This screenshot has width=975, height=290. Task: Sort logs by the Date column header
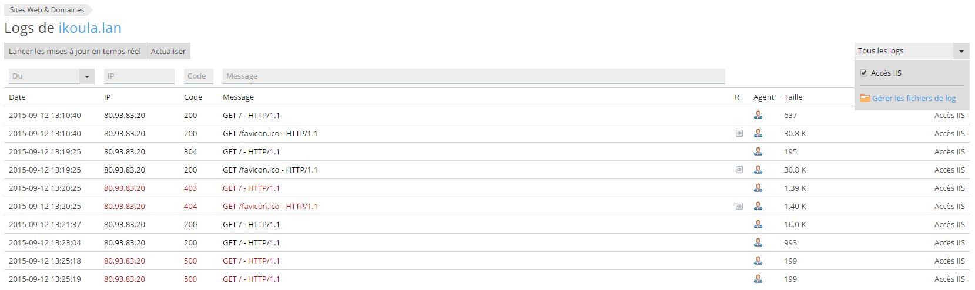17,97
